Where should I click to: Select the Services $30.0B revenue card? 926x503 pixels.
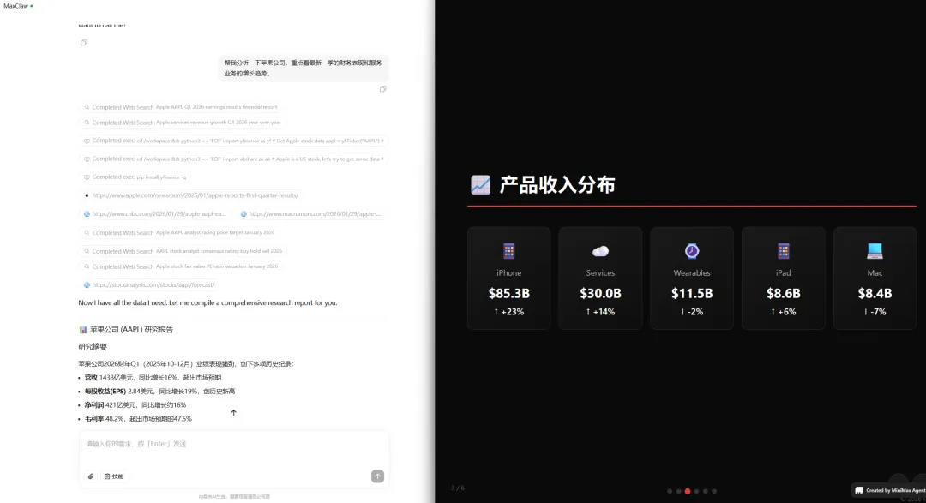[600, 278]
